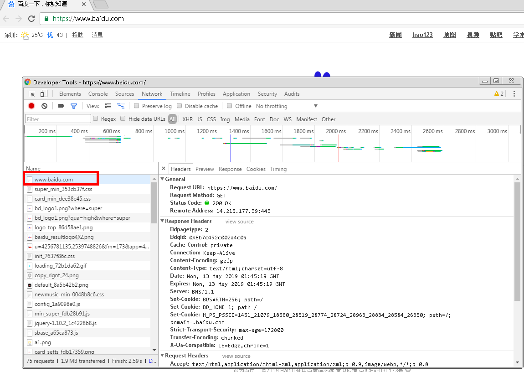Click the 消息 link on Baidu page
Viewport: 524px width, 372px height.
click(97, 35)
